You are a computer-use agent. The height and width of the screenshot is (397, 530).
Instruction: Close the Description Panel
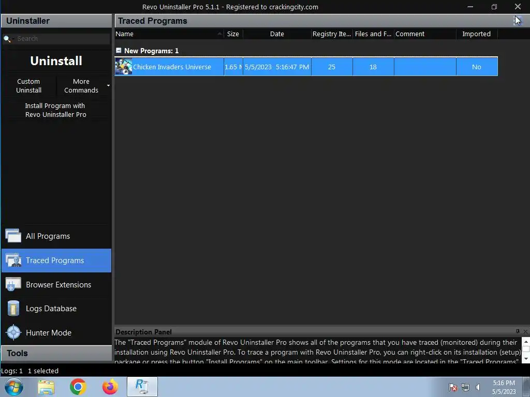pos(525,331)
